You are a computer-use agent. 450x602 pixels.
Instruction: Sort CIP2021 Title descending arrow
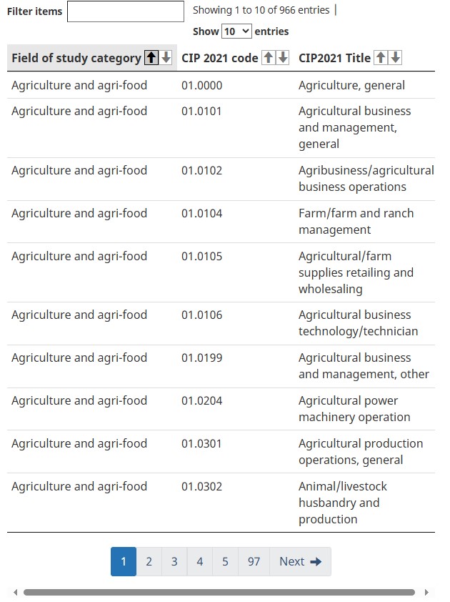tap(395, 58)
